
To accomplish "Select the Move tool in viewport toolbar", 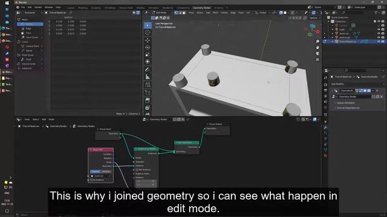I will pos(148,40).
